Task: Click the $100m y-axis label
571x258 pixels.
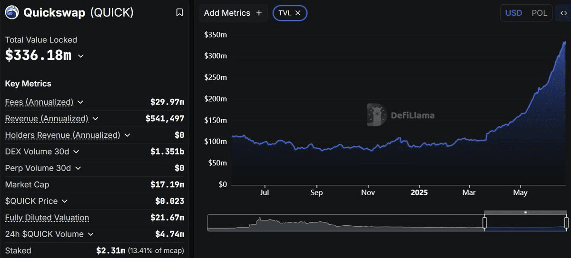Action: pos(216,142)
